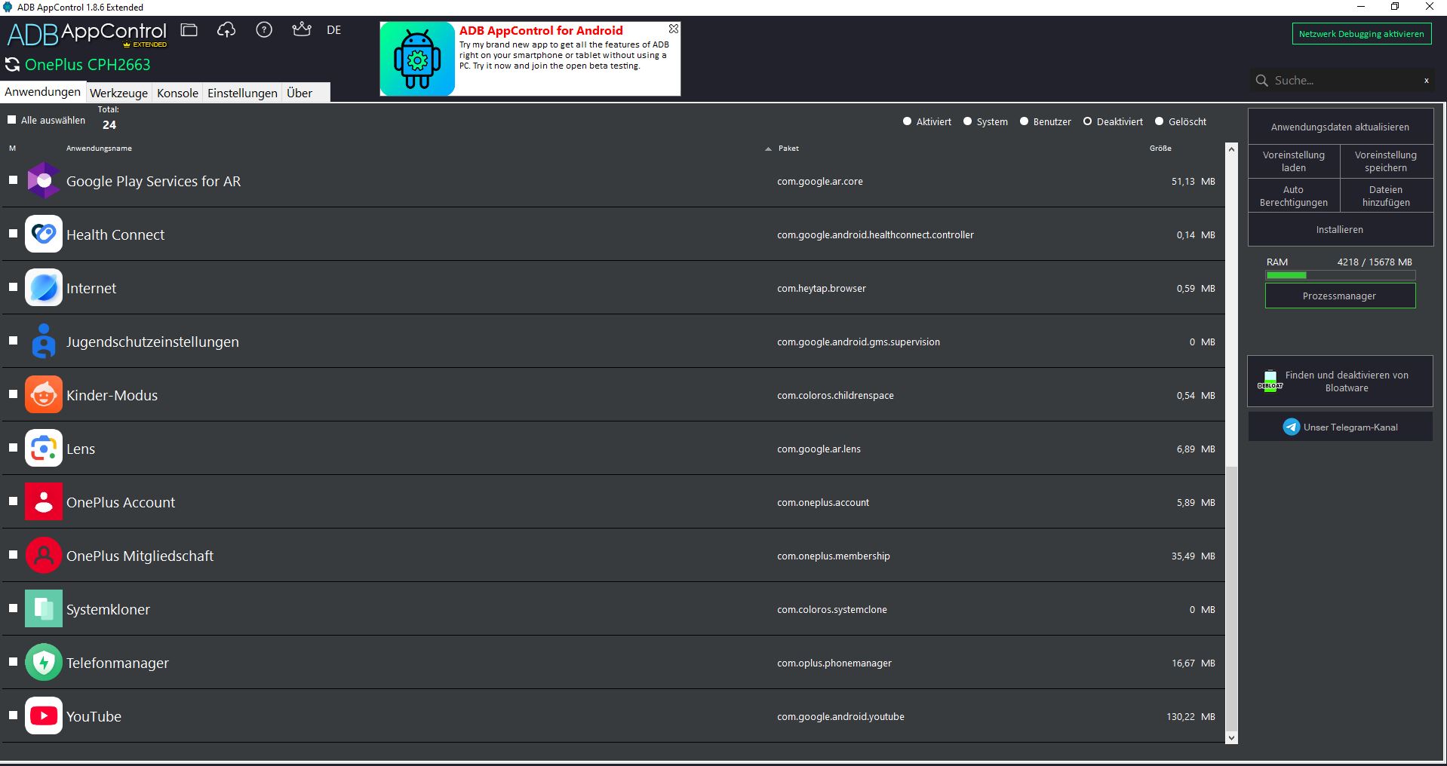
Task: Click com.oplus.phonemanager package text
Action: coord(834,663)
